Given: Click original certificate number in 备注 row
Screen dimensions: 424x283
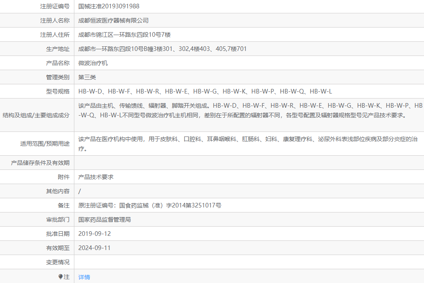Looking at the screenshot, I should pos(149,205).
